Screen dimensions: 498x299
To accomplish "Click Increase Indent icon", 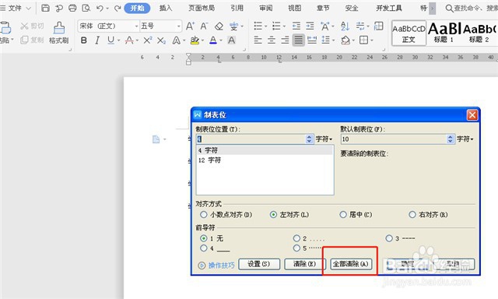I will pyautogui.click(x=310, y=26).
